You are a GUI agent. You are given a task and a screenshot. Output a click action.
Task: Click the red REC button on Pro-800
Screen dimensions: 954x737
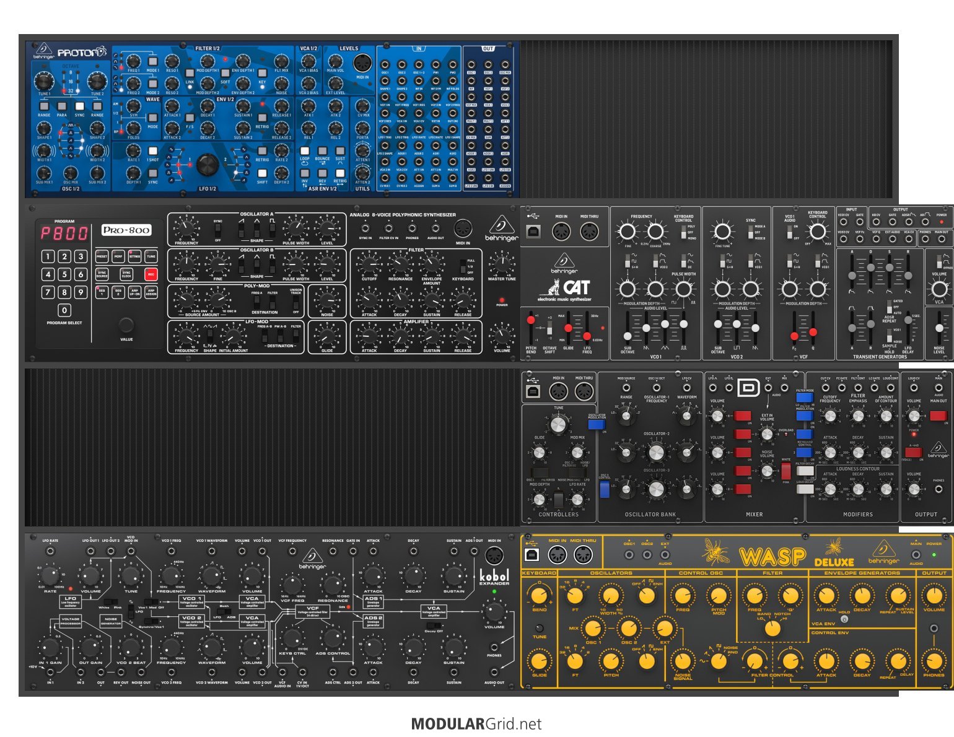(x=151, y=274)
